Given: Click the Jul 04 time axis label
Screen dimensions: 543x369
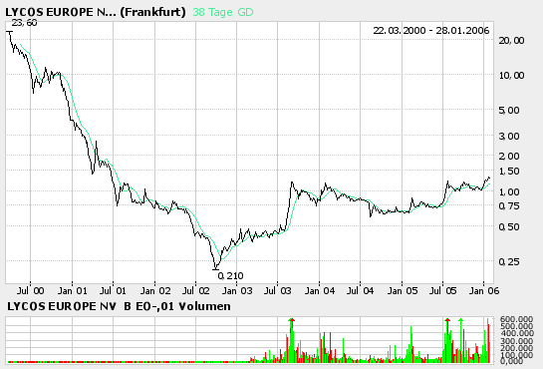Looking at the screenshot, I should [360, 290].
